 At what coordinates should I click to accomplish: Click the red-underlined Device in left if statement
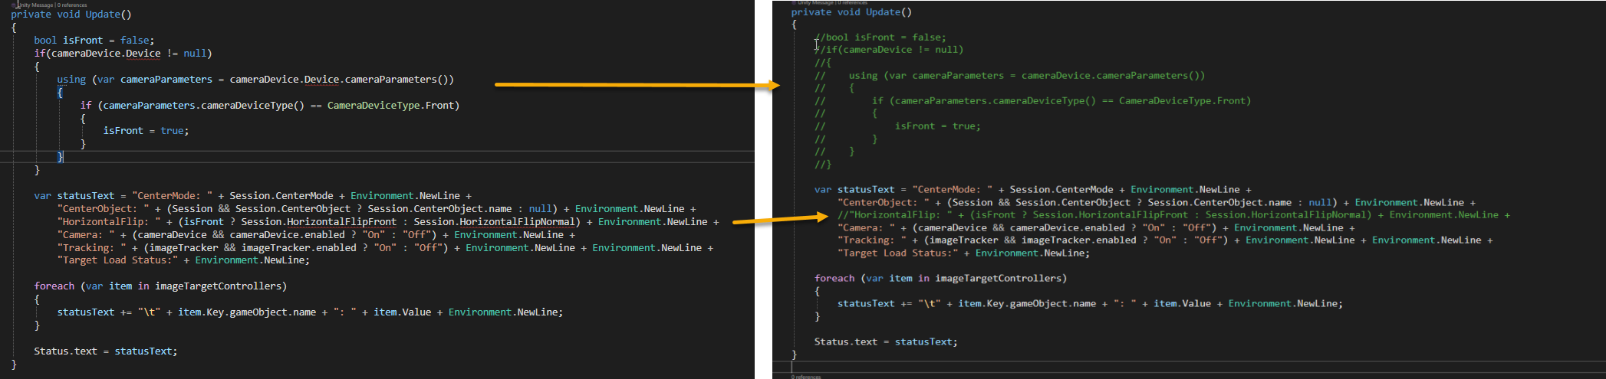[x=143, y=54]
